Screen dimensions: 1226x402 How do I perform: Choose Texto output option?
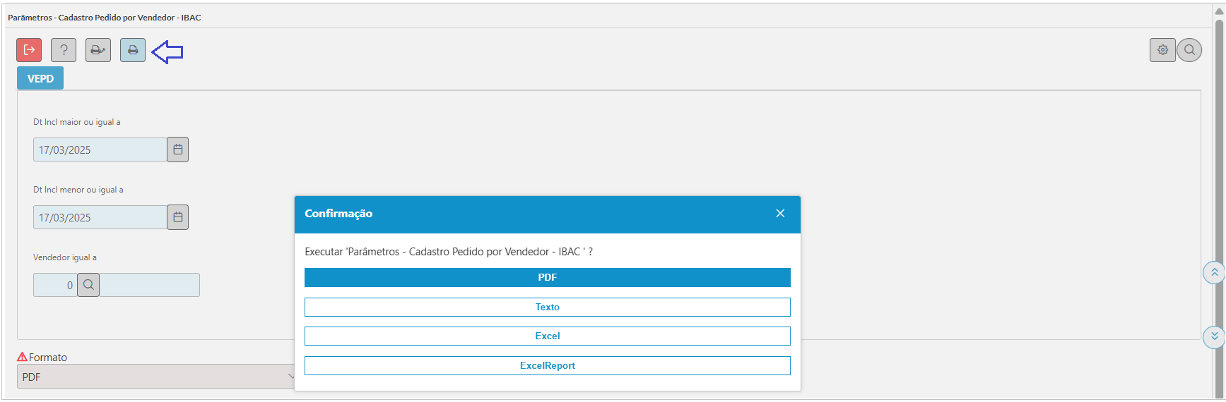548,307
